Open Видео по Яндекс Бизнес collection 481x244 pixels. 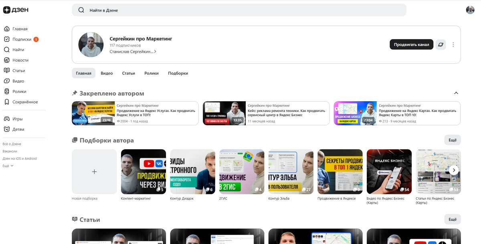[x=389, y=172]
